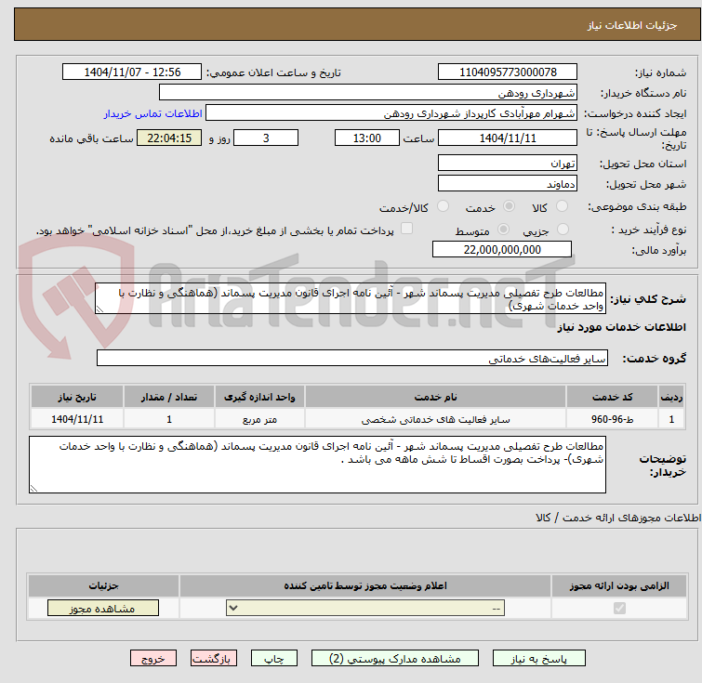702x683 pixels.
Task: Click the general need description textarea
Action: [x=351, y=298]
